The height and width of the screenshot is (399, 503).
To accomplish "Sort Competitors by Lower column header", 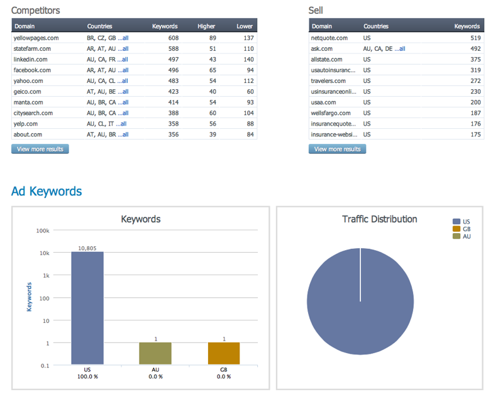I will [245, 26].
